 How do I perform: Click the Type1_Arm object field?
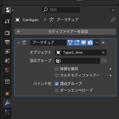78,52
